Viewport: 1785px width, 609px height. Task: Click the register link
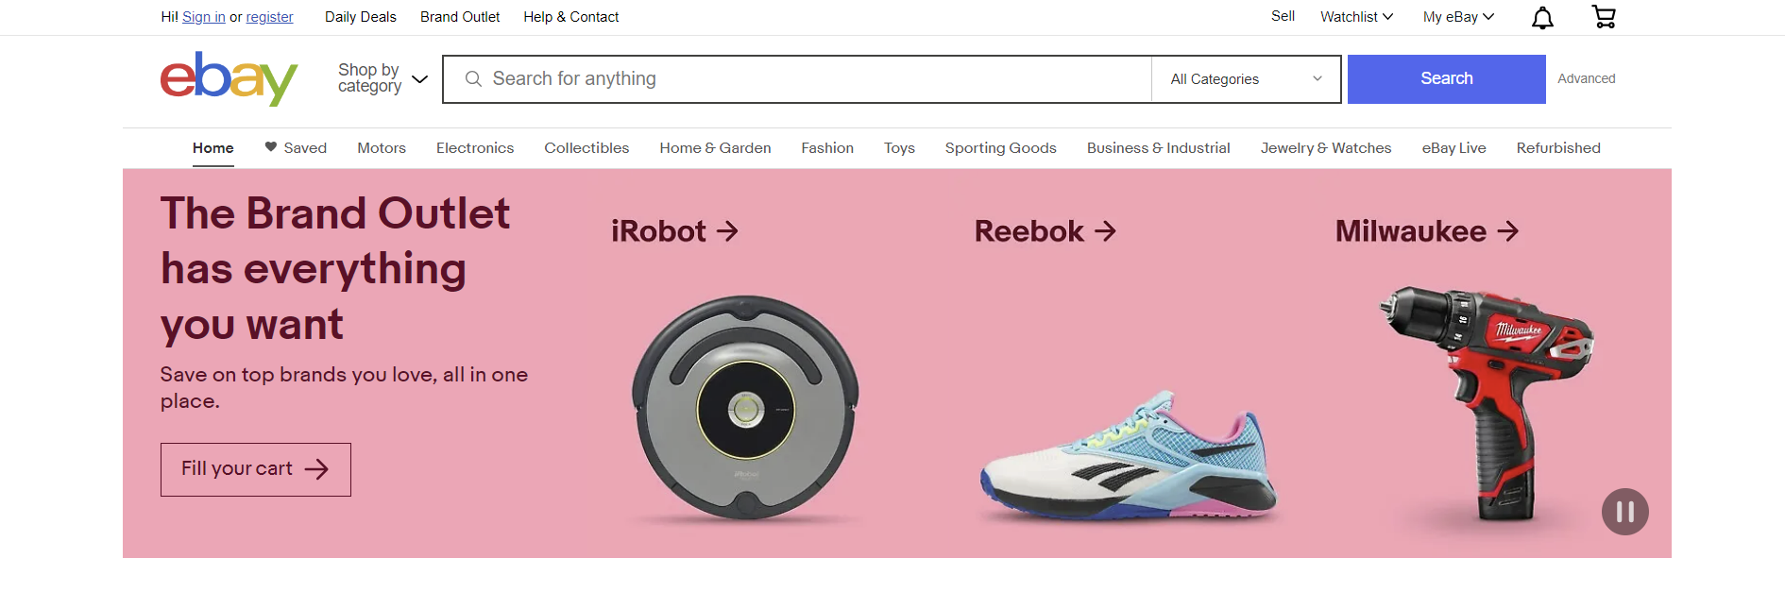pos(270,17)
